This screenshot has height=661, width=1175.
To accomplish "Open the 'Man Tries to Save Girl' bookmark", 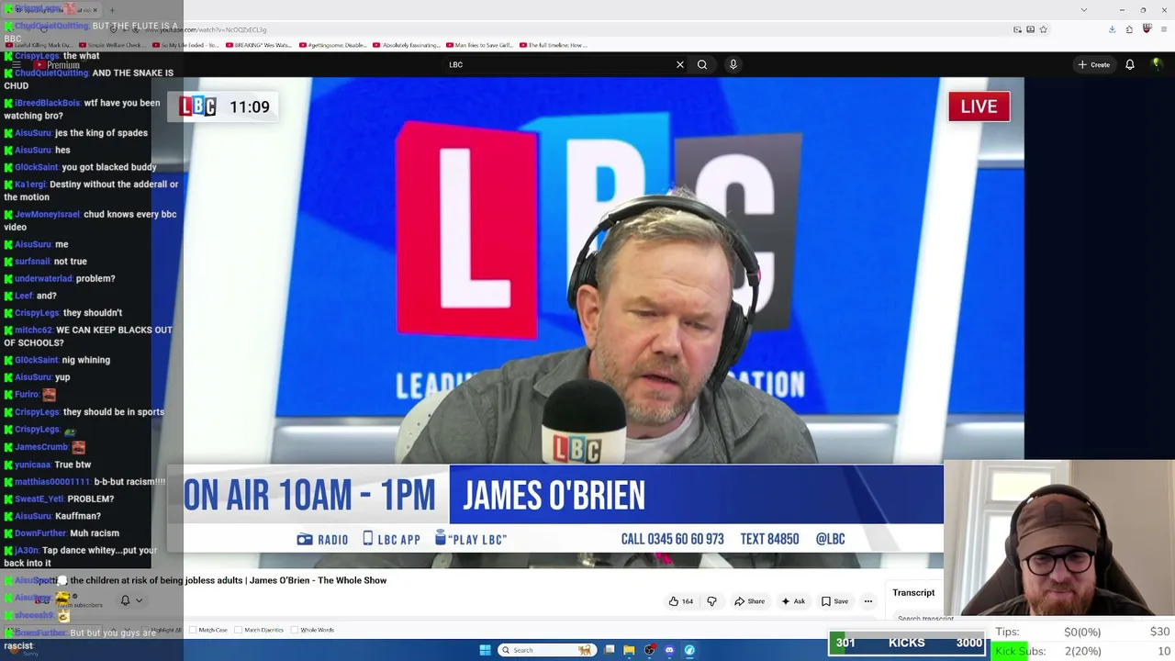I will coord(478,45).
